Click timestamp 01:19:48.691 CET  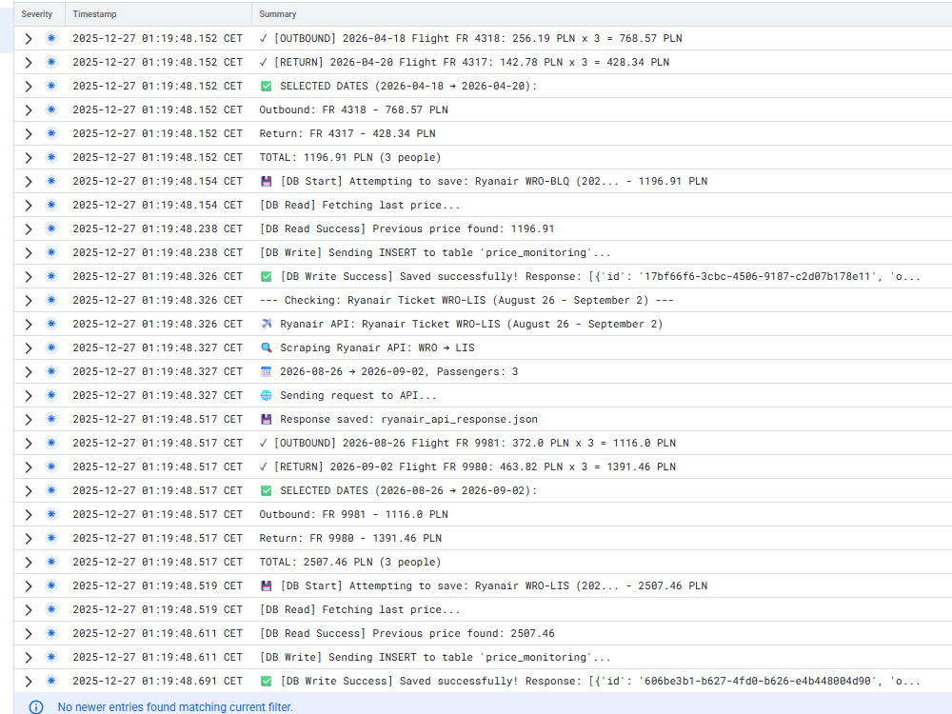tap(157, 682)
